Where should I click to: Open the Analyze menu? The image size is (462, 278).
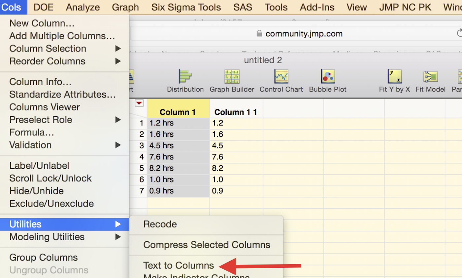83,7
